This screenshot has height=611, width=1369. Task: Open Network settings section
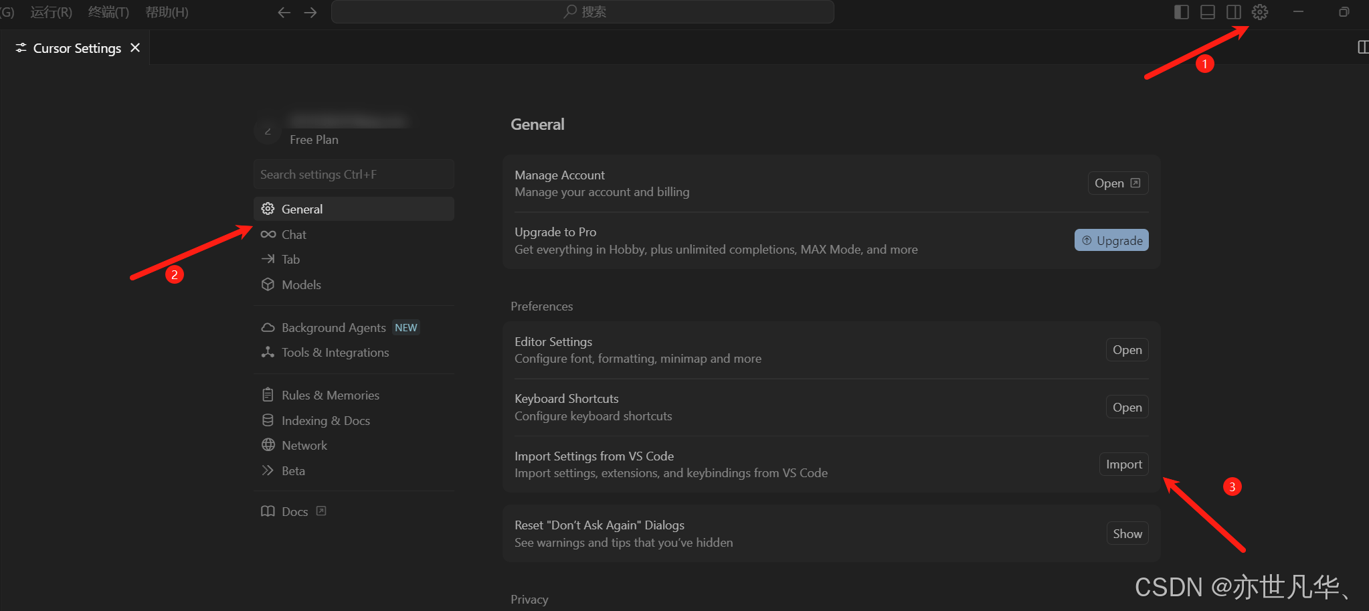[353, 445]
